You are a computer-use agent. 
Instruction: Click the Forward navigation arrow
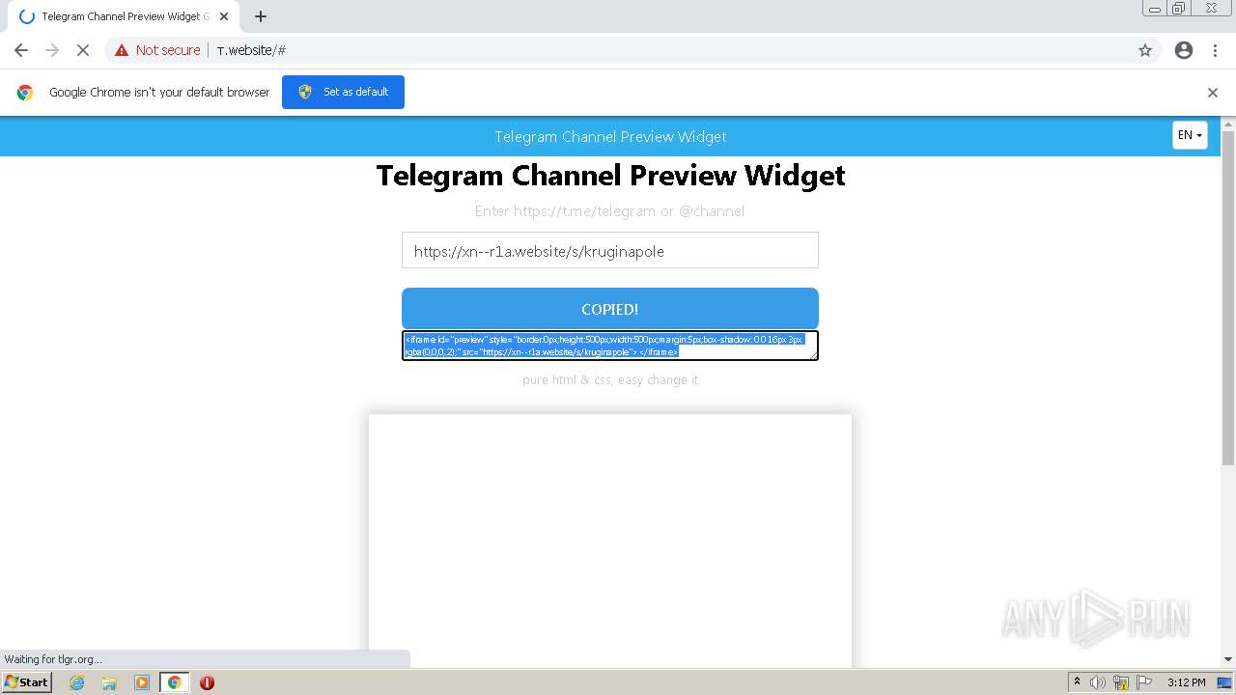coord(52,50)
